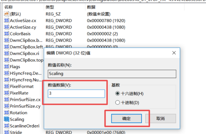
Task: Click the ActiveSize.cy DWORD icon
Action: click(6, 27)
